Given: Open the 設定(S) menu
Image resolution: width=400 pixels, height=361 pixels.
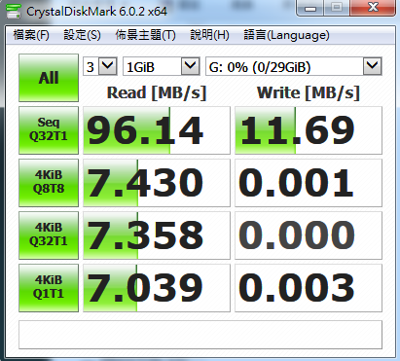Looking at the screenshot, I should [82, 35].
